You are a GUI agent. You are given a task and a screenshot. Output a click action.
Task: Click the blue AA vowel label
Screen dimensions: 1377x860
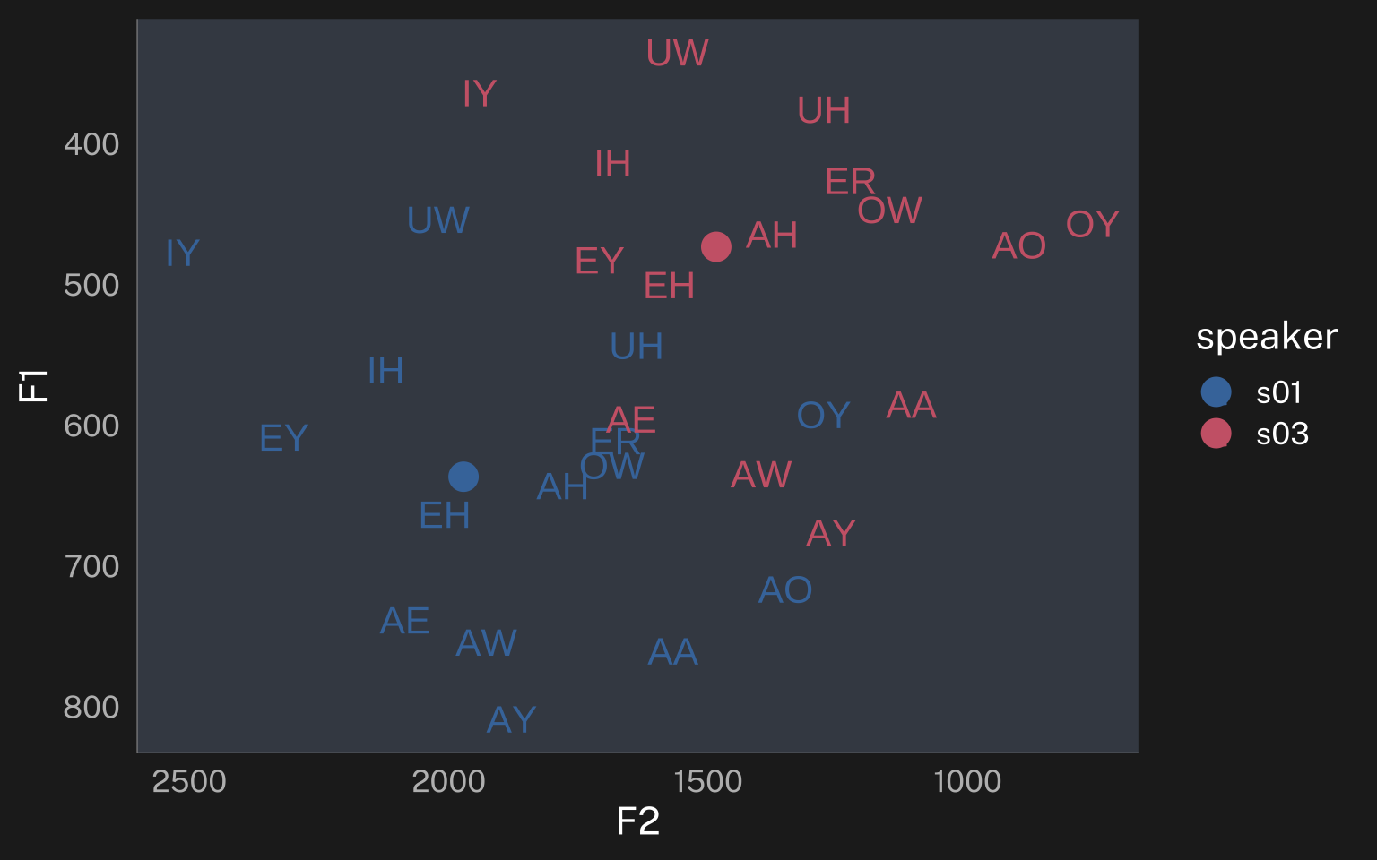click(x=672, y=652)
